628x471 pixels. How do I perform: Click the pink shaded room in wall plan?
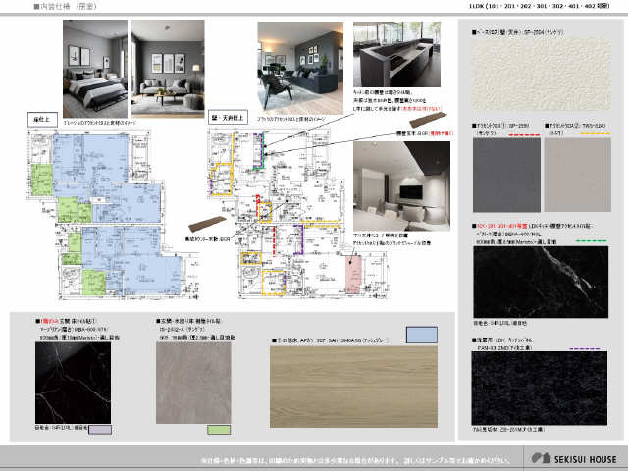click(353, 275)
